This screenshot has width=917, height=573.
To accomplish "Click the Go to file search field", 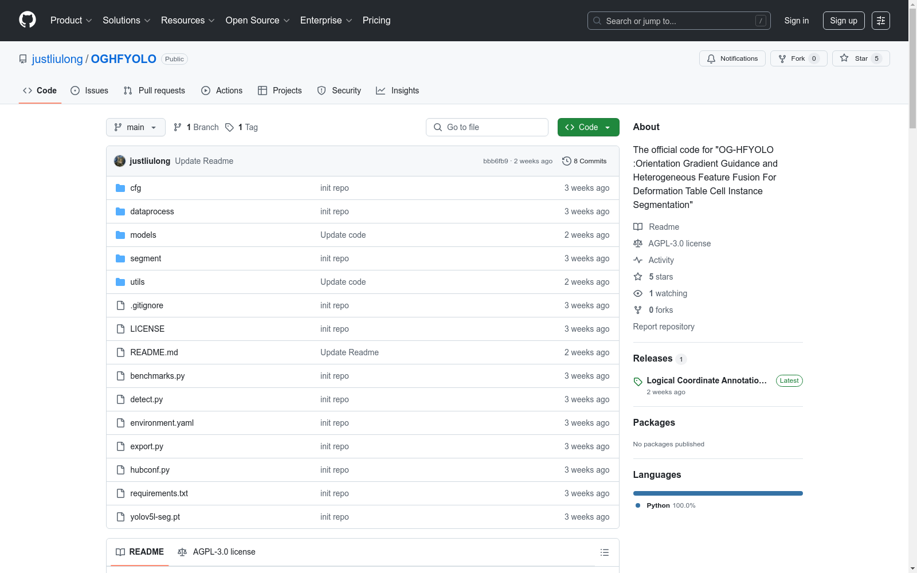I will (x=487, y=127).
